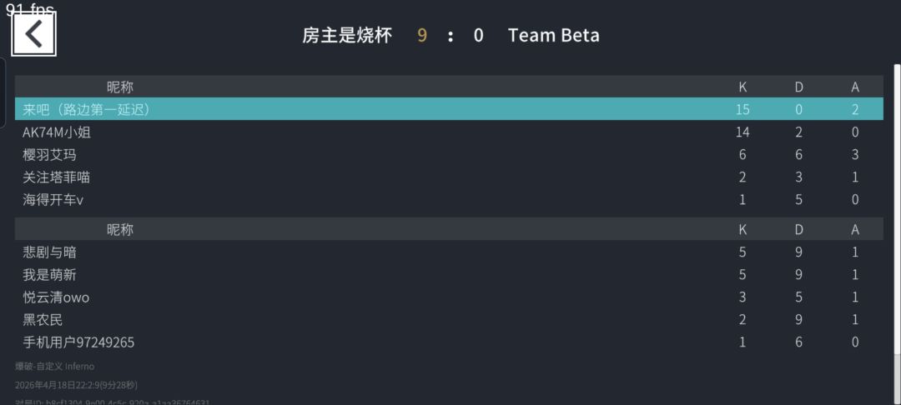Click player 我是萌新 entry
The height and width of the screenshot is (405, 901).
point(49,274)
